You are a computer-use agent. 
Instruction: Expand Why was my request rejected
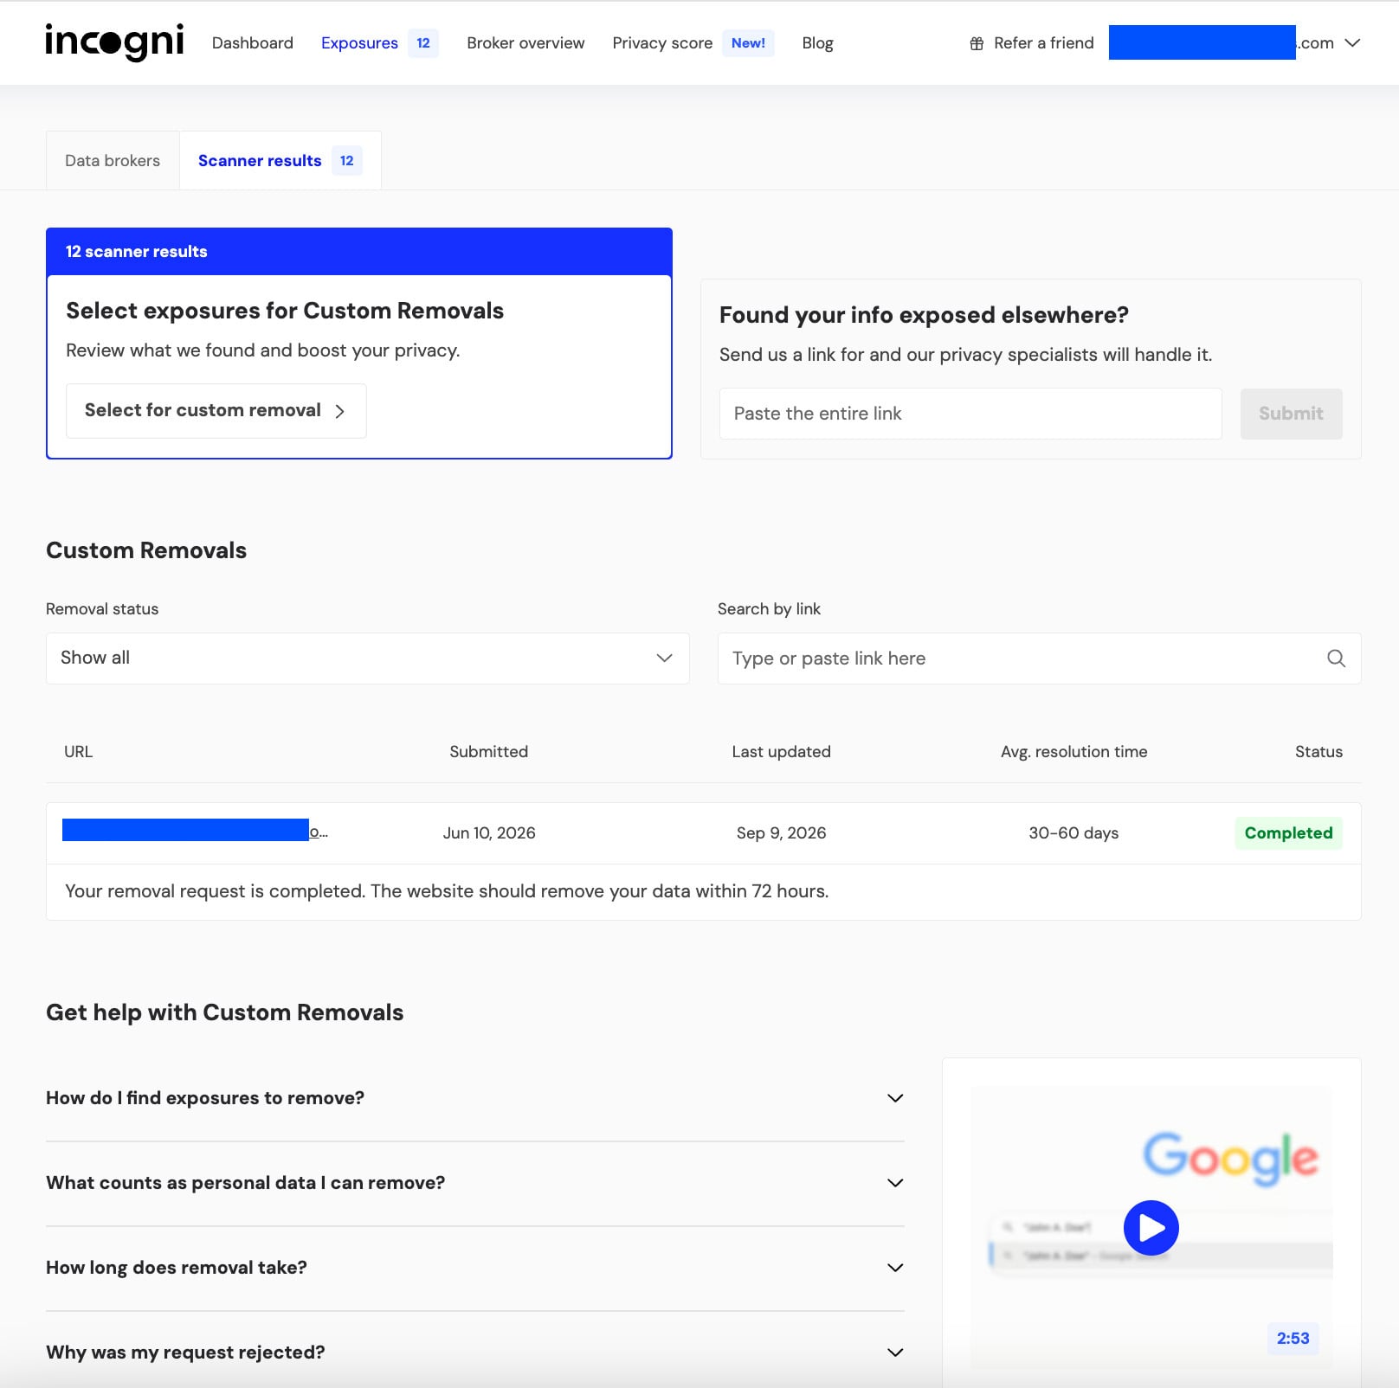click(x=475, y=1353)
